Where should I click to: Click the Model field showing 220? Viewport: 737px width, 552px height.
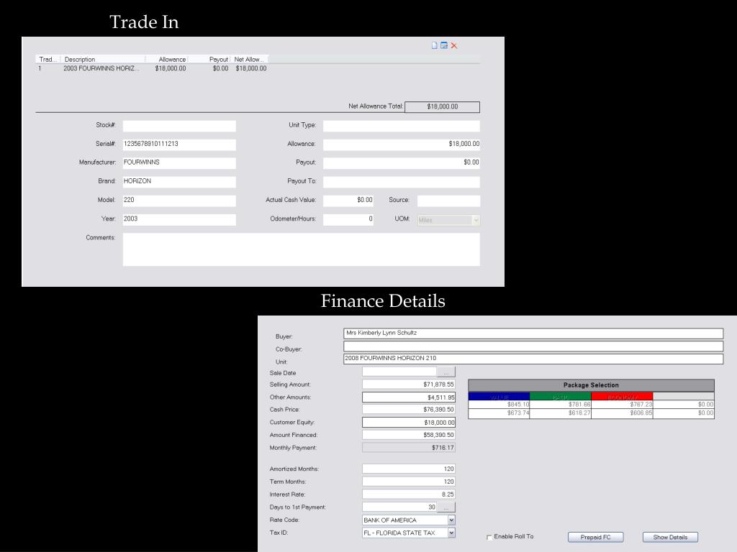(x=179, y=201)
